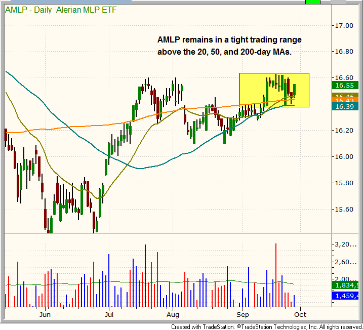
Task: Click the annotation line 'above the 20, 50, and 200-day MAs.'
Action: [x=224, y=52]
